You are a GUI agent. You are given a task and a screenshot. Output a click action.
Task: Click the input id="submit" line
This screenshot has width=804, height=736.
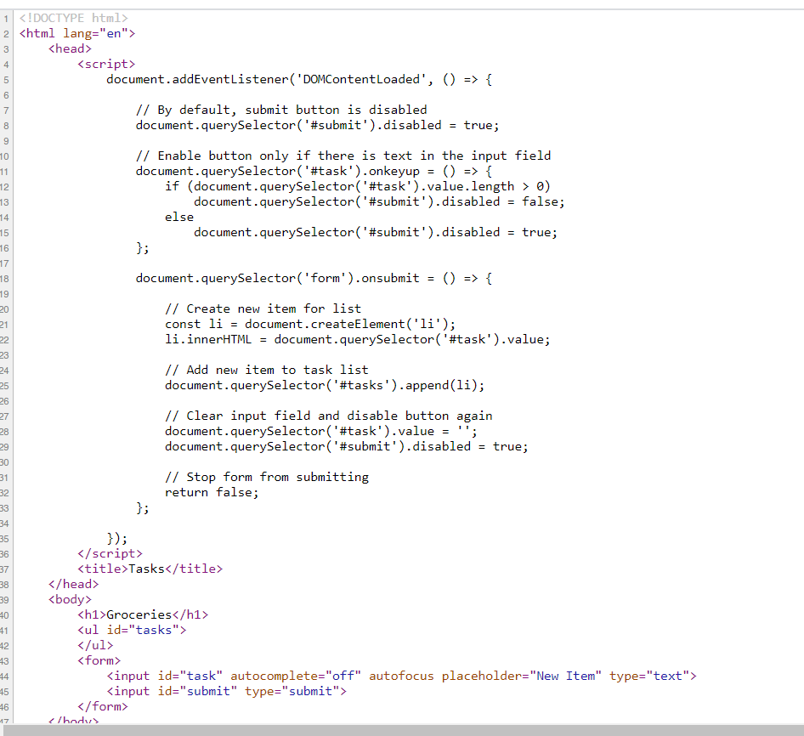click(x=227, y=691)
